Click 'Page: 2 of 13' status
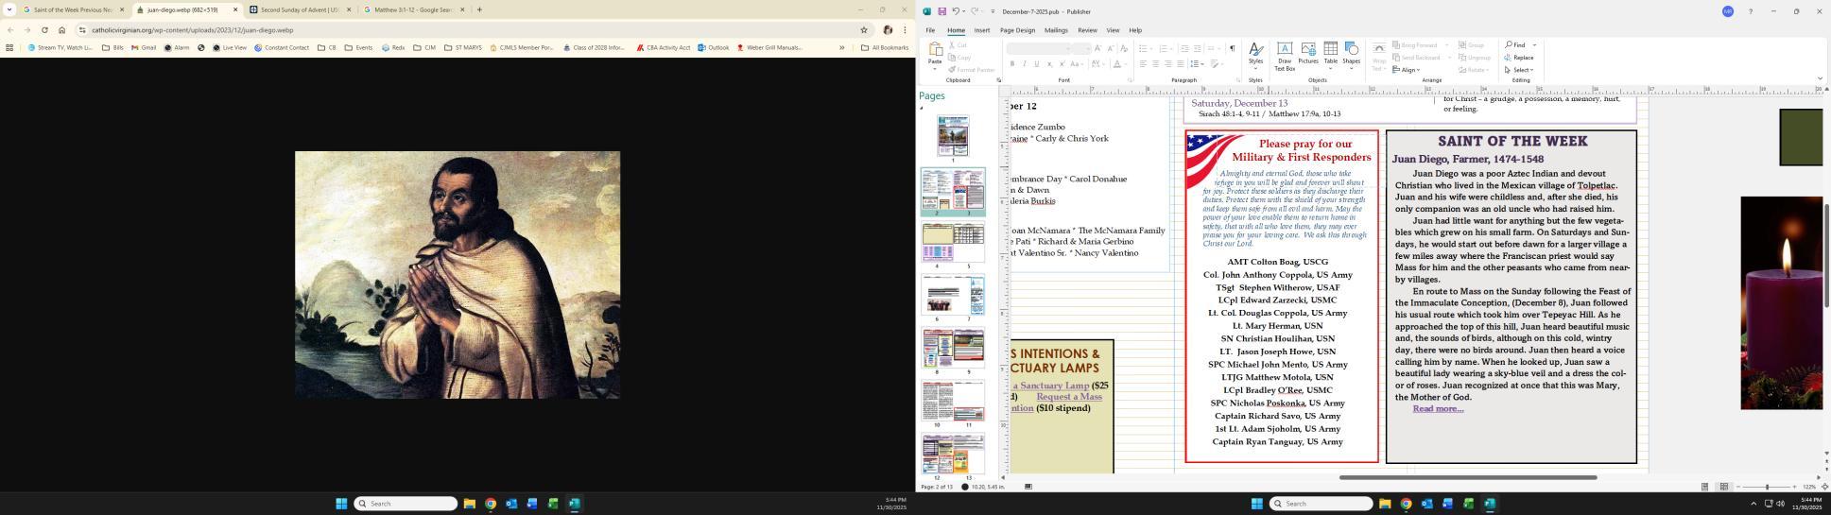 tap(937, 487)
